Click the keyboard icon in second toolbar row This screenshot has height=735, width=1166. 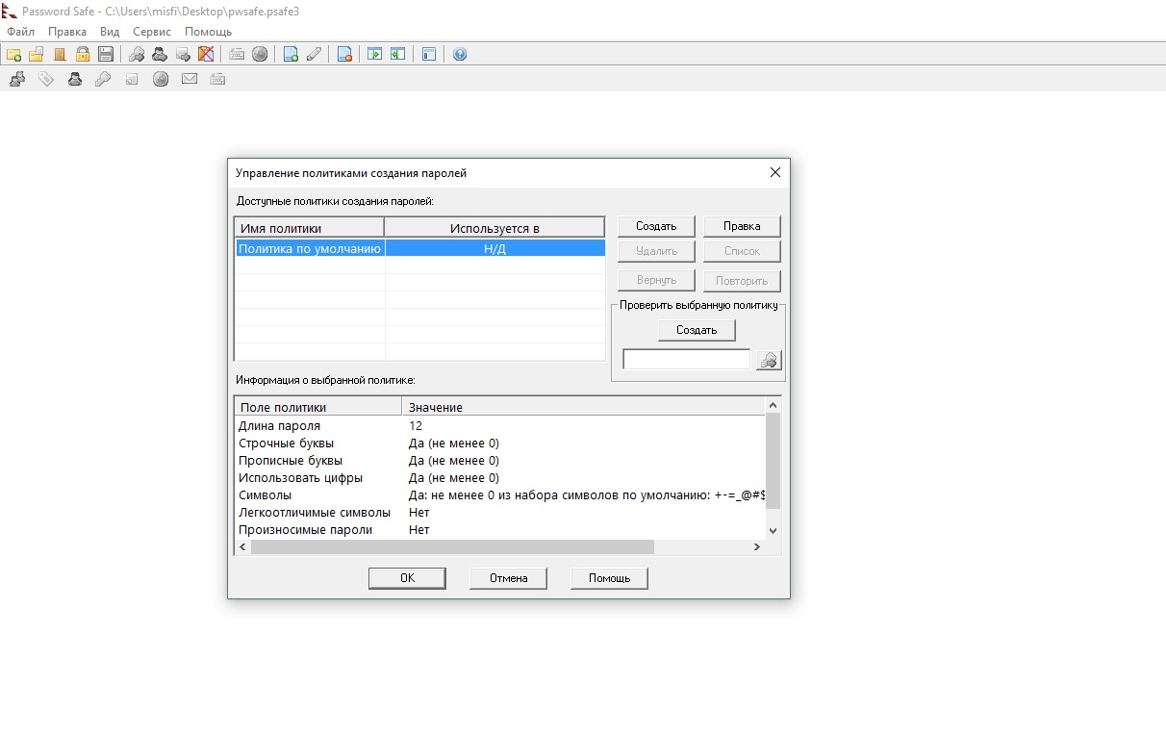coord(217,79)
